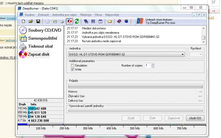
Task: Click the yellow 700 Mb marker on ruler
Action: click(x=183, y=124)
